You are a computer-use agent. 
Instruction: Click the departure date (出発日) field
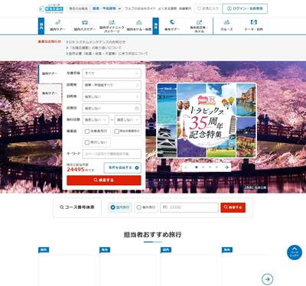coord(112,109)
